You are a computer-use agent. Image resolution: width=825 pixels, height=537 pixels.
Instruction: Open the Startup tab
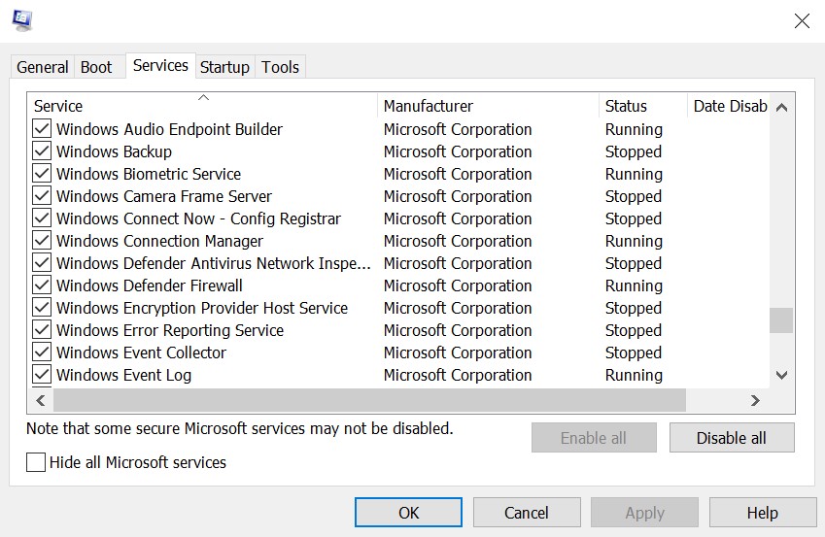224,67
